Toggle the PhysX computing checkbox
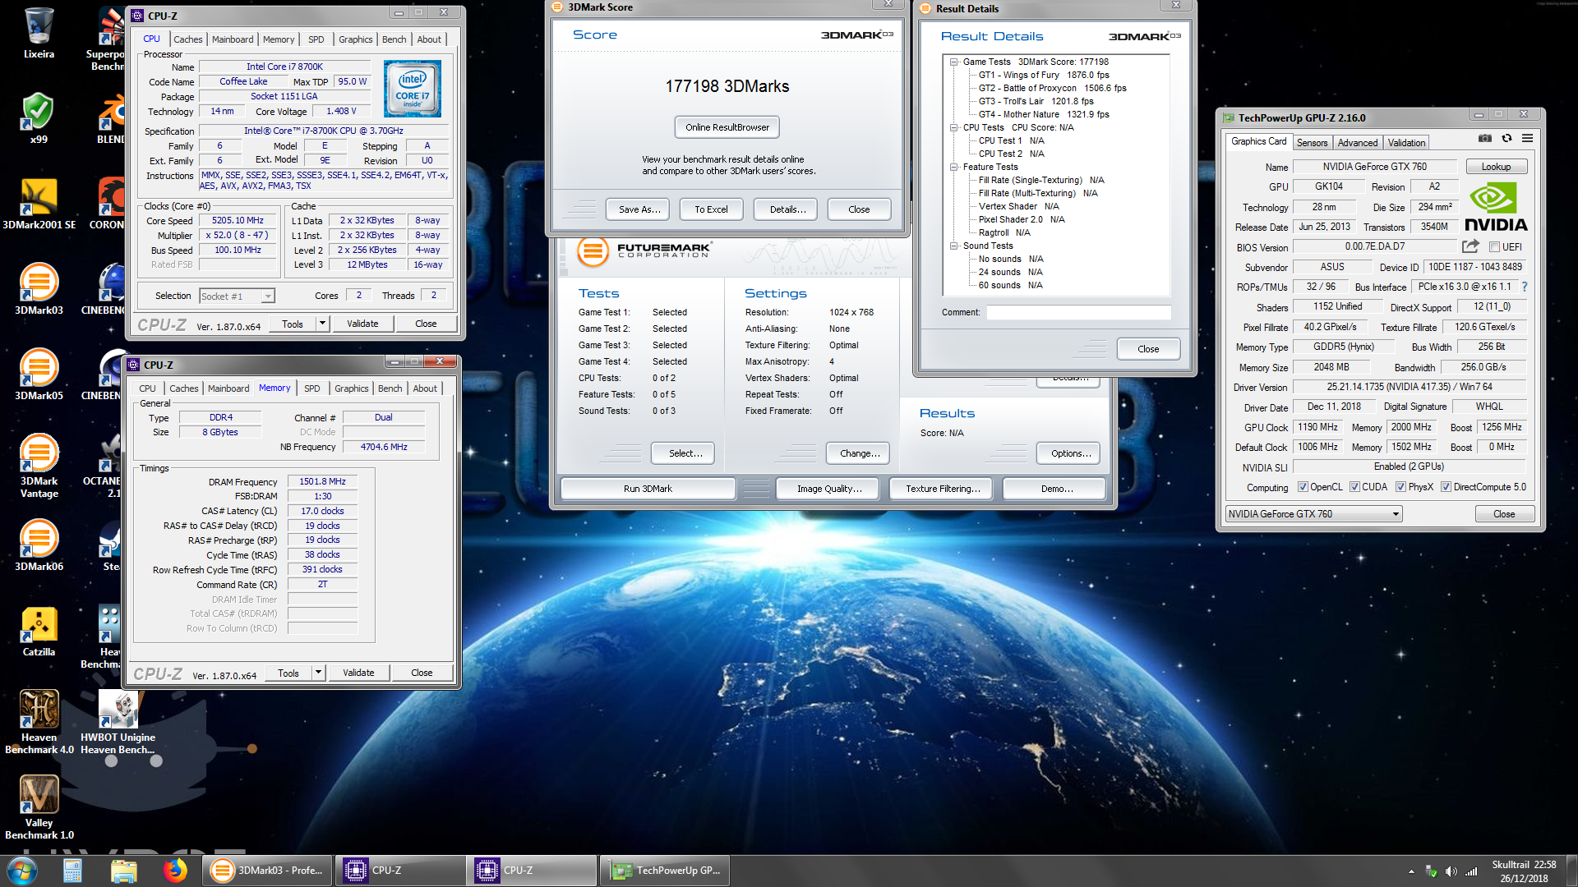Viewport: 1578px width, 887px height. pos(1400,487)
